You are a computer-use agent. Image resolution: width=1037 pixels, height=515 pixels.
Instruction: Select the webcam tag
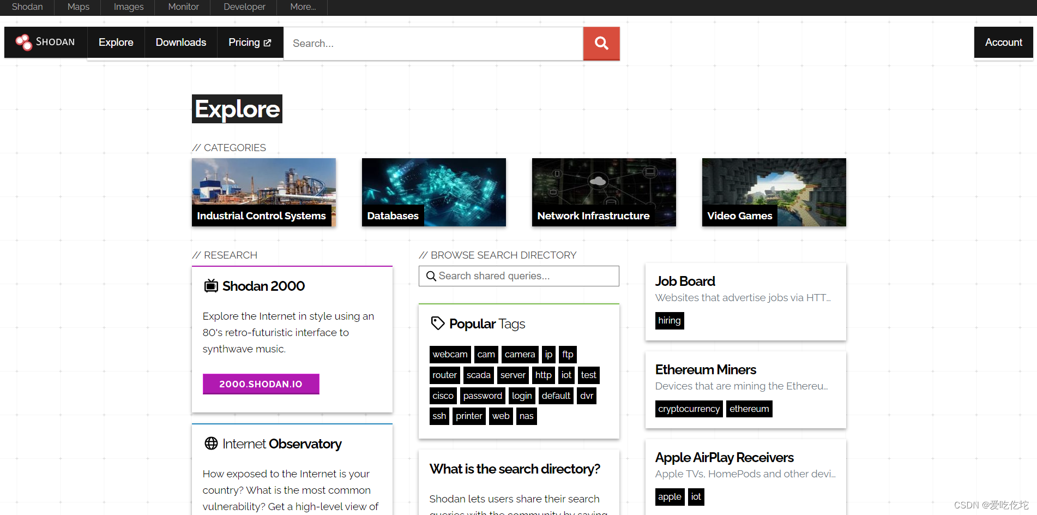pyautogui.click(x=450, y=355)
